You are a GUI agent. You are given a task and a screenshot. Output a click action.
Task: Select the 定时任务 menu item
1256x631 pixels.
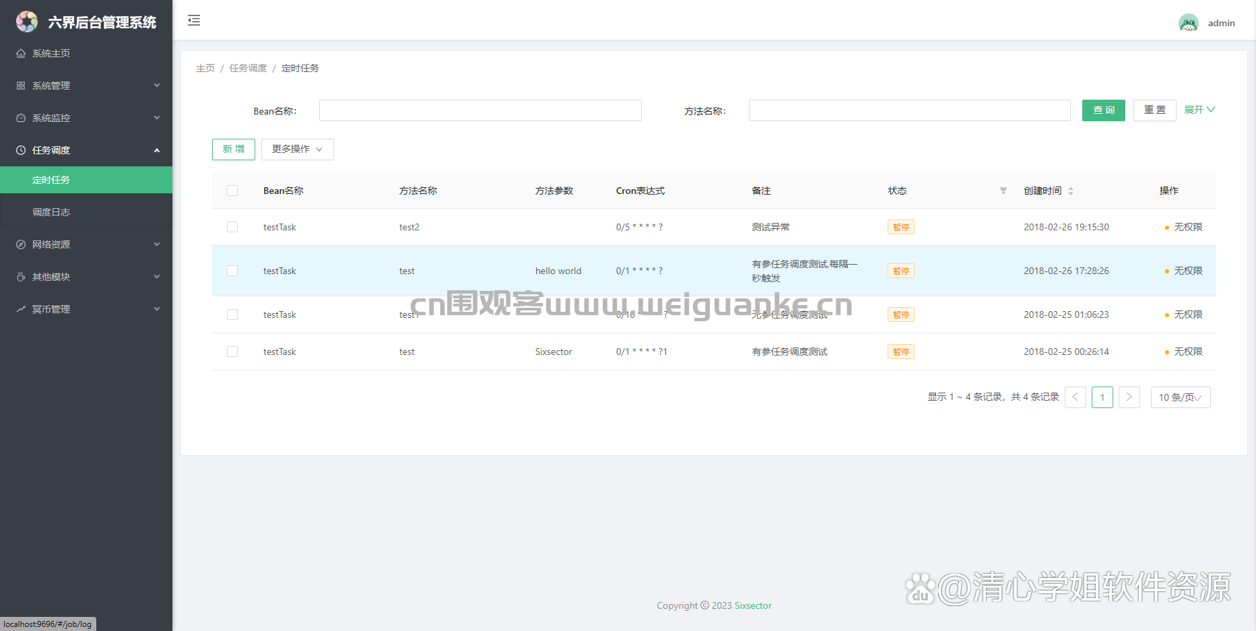(86, 180)
